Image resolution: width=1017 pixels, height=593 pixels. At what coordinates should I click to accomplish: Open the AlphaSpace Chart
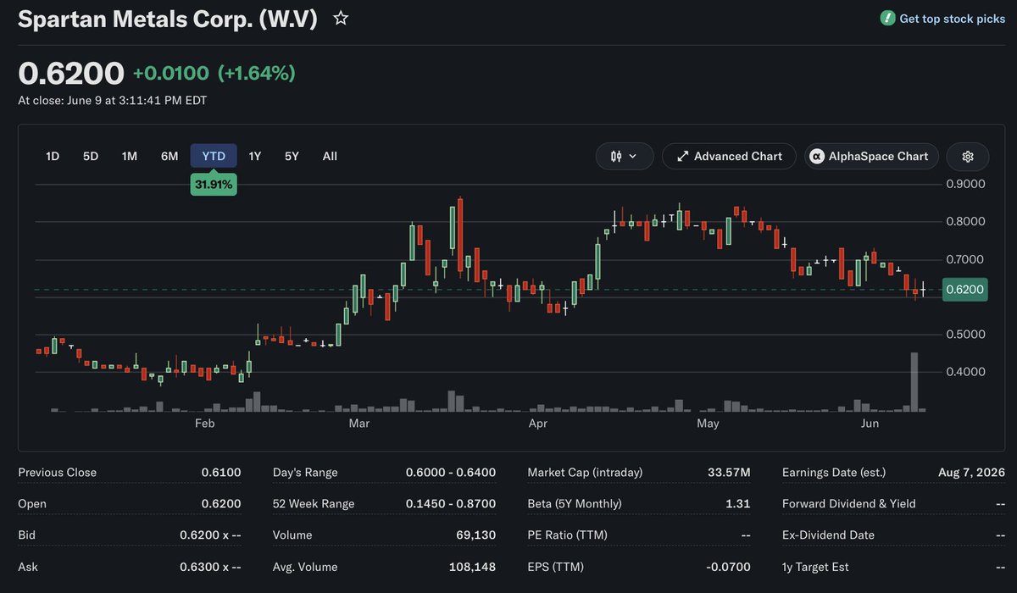[x=871, y=156]
